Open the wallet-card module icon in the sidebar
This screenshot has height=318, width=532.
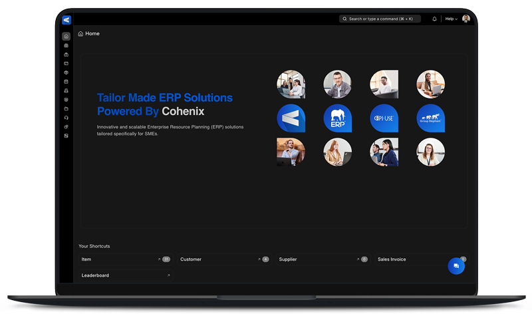pyautogui.click(x=66, y=63)
